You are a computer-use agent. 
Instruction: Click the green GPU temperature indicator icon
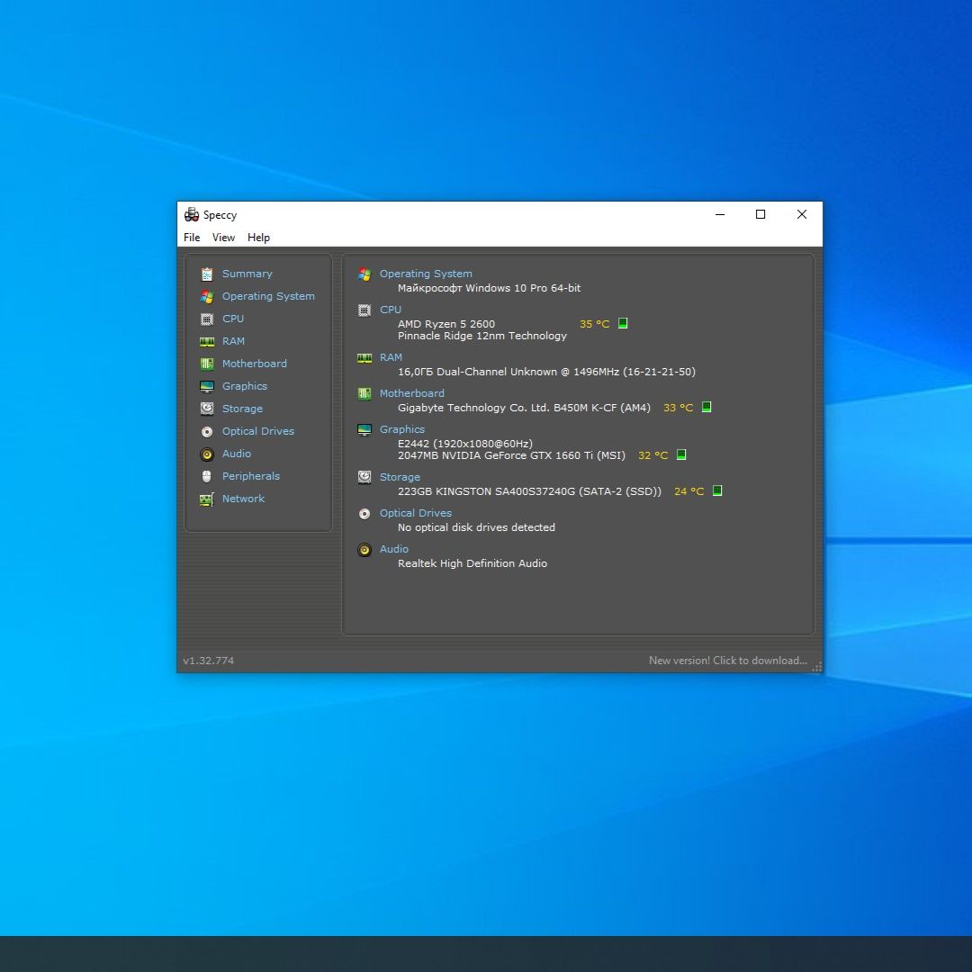[x=681, y=454]
